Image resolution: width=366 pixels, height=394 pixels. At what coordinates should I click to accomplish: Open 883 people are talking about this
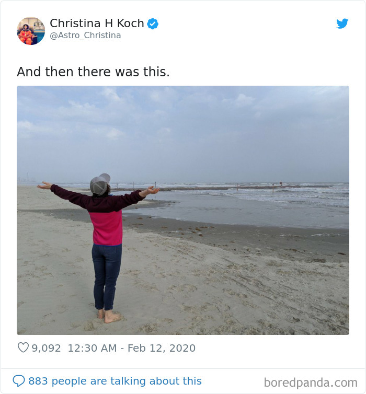(115, 381)
